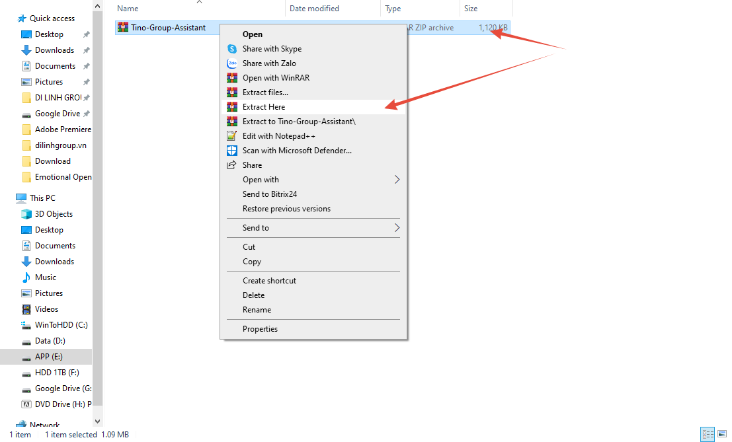
Task: Select Cut from the context menu
Action: [x=313, y=246]
